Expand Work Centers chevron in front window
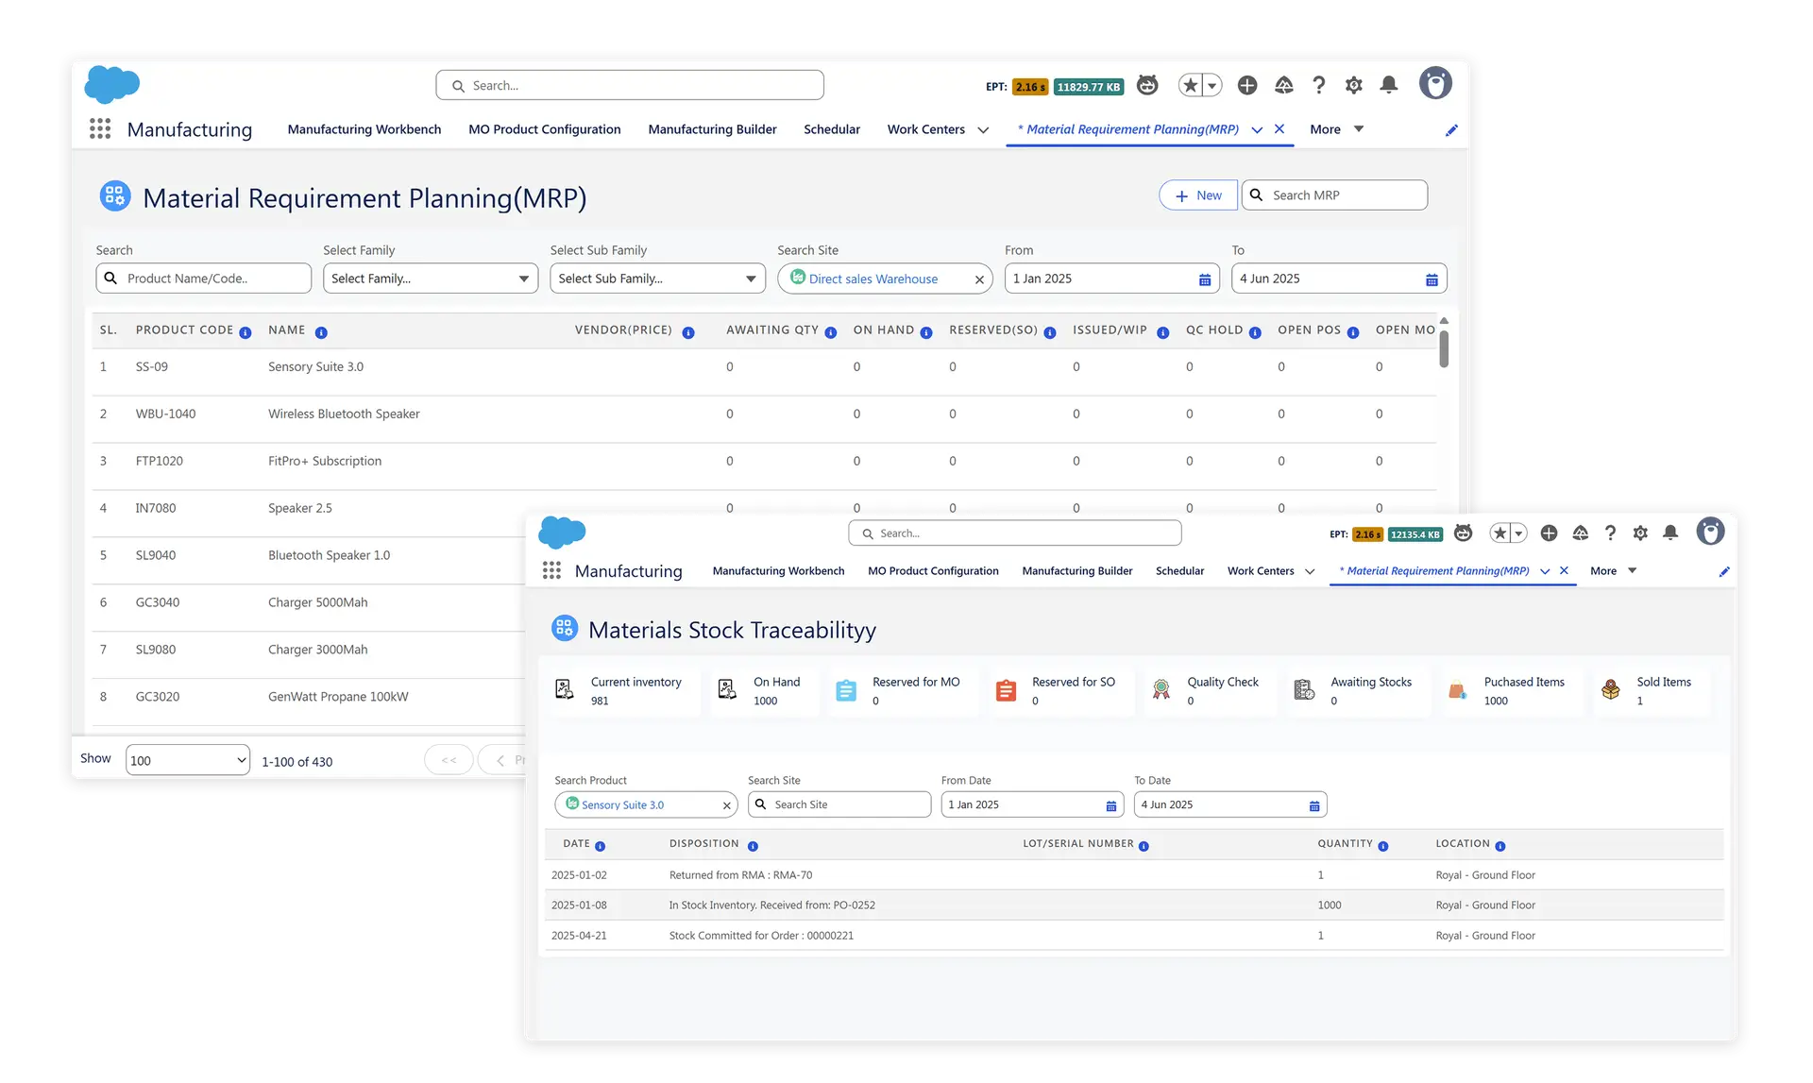This screenshot has width=1813, height=1083. (x=1310, y=571)
